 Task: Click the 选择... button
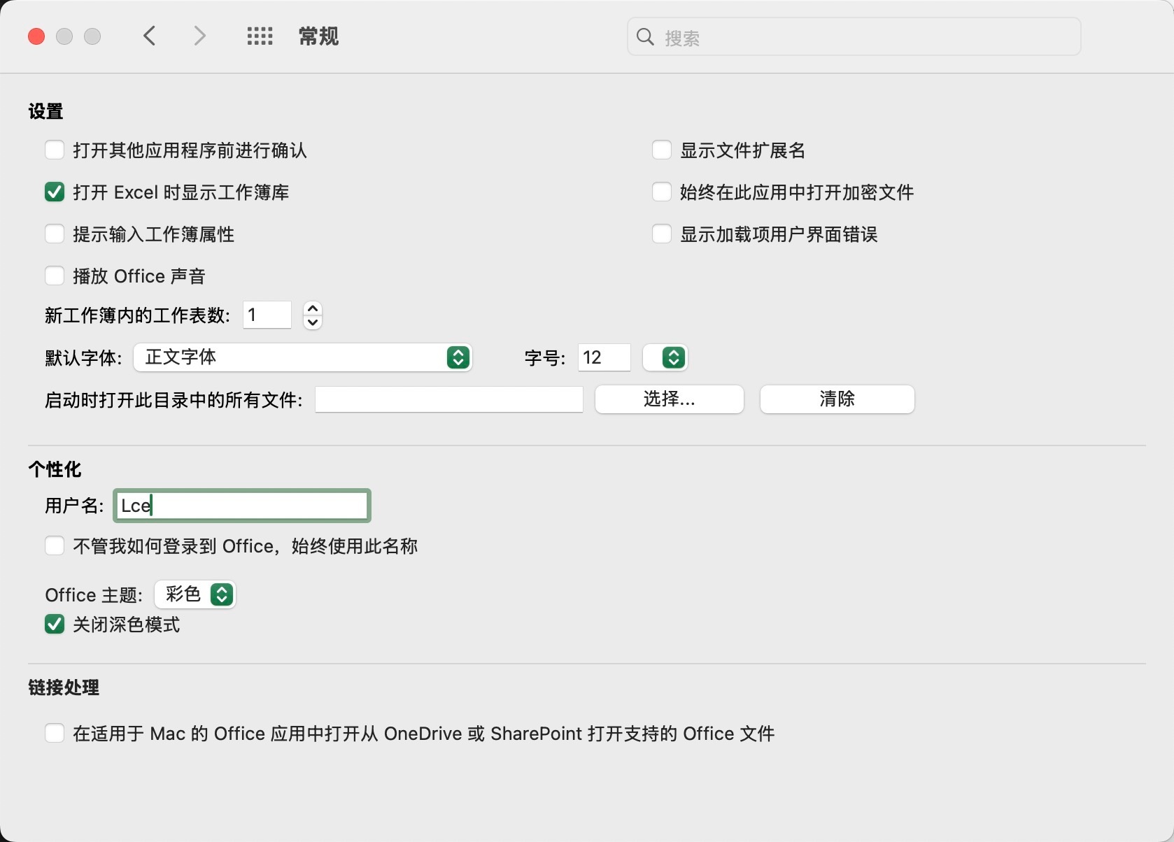coord(670,399)
